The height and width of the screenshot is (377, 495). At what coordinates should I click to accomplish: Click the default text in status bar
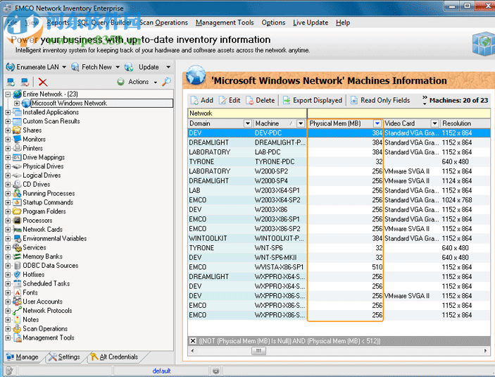[161, 371]
